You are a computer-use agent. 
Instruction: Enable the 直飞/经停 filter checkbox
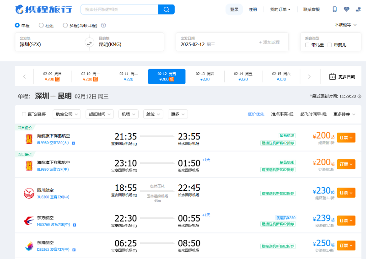pos(24,114)
